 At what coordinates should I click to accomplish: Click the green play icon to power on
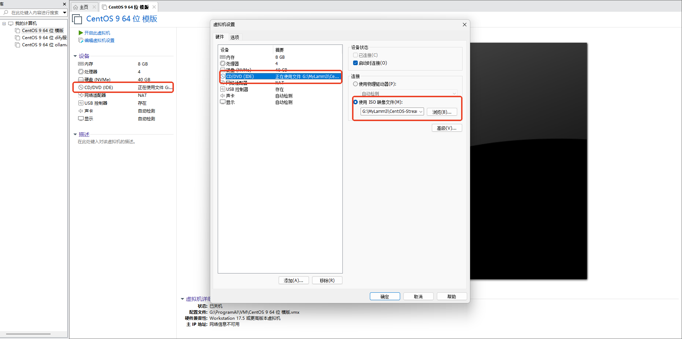(x=81, y=33)
